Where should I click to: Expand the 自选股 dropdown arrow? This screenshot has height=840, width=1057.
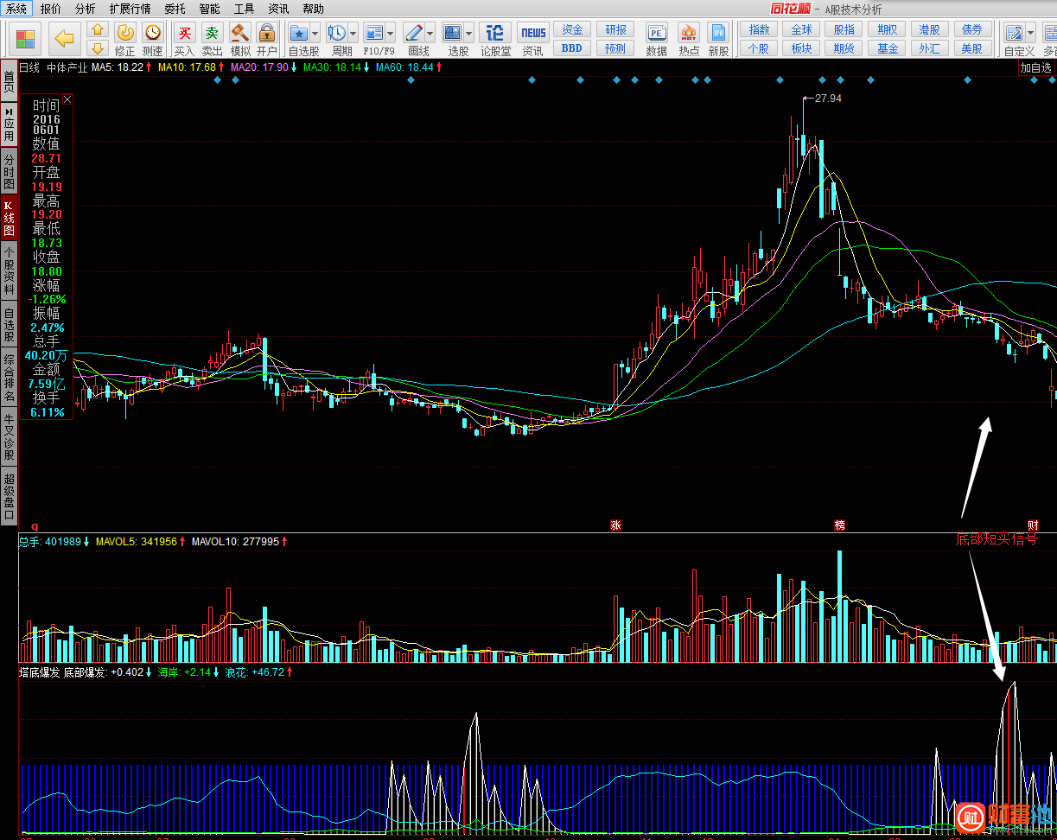point(315,34)
